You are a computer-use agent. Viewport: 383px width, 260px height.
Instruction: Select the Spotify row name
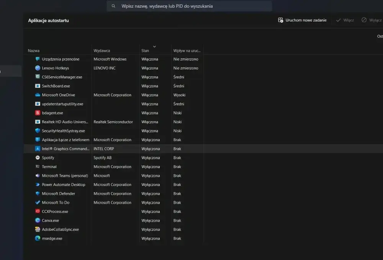[48, 158]
